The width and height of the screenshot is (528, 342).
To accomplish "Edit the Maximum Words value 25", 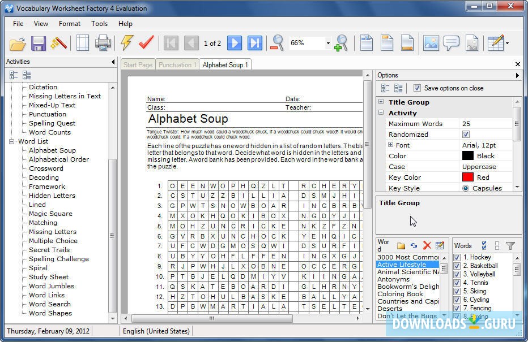I will pyautogui.click(x=486, y=124).
